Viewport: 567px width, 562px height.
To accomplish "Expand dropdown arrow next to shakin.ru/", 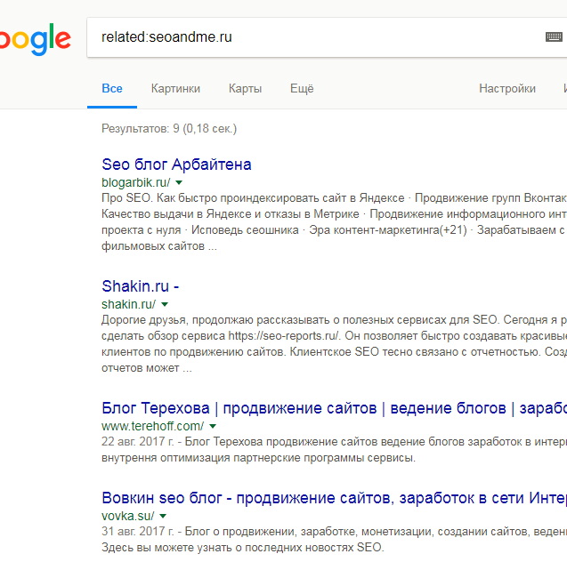I will click(165, 304).
